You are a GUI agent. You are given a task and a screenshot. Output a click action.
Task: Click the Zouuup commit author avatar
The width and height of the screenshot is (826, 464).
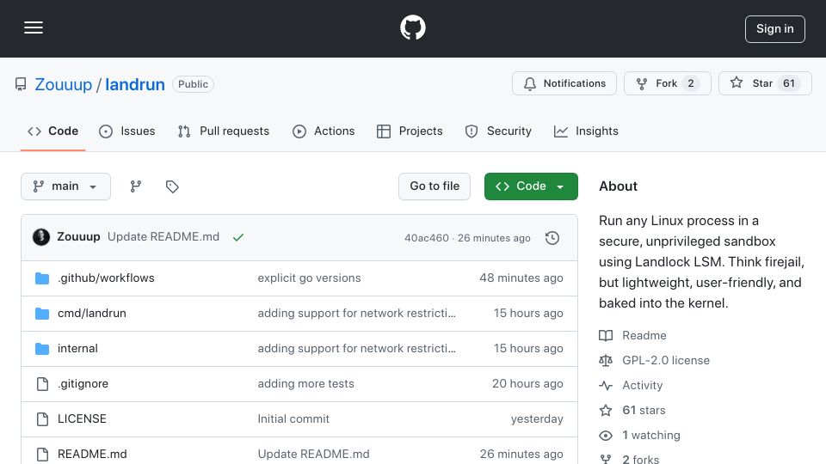(41, 237)
